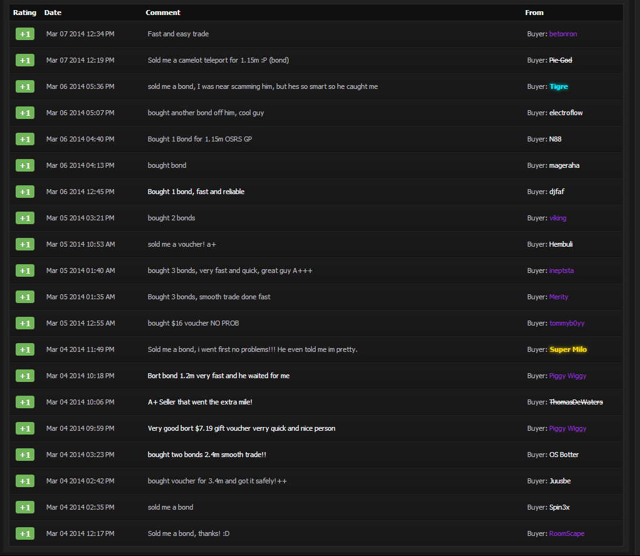Screen dimensions: 640x556
Task: Visit Super Milo's profile link
Action: 568,349
